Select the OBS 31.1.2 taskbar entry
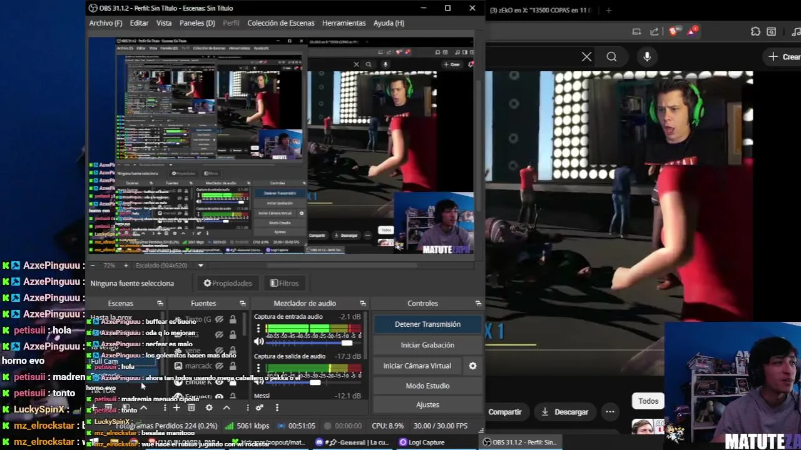801x450 pixels. pyautogui.click(x=519, y=442)
